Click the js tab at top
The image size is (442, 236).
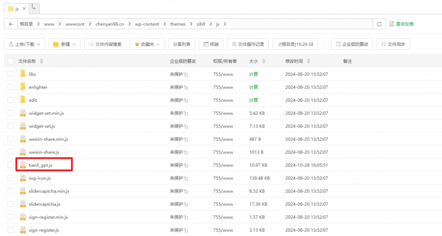tap(16, 9)
